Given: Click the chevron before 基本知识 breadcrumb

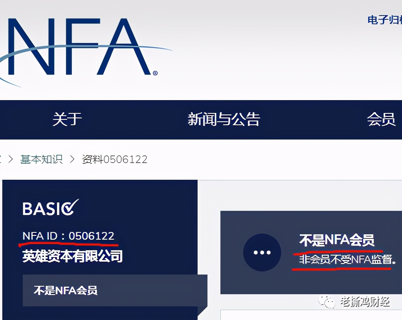Looking at the screenshot, I should 11,159.
